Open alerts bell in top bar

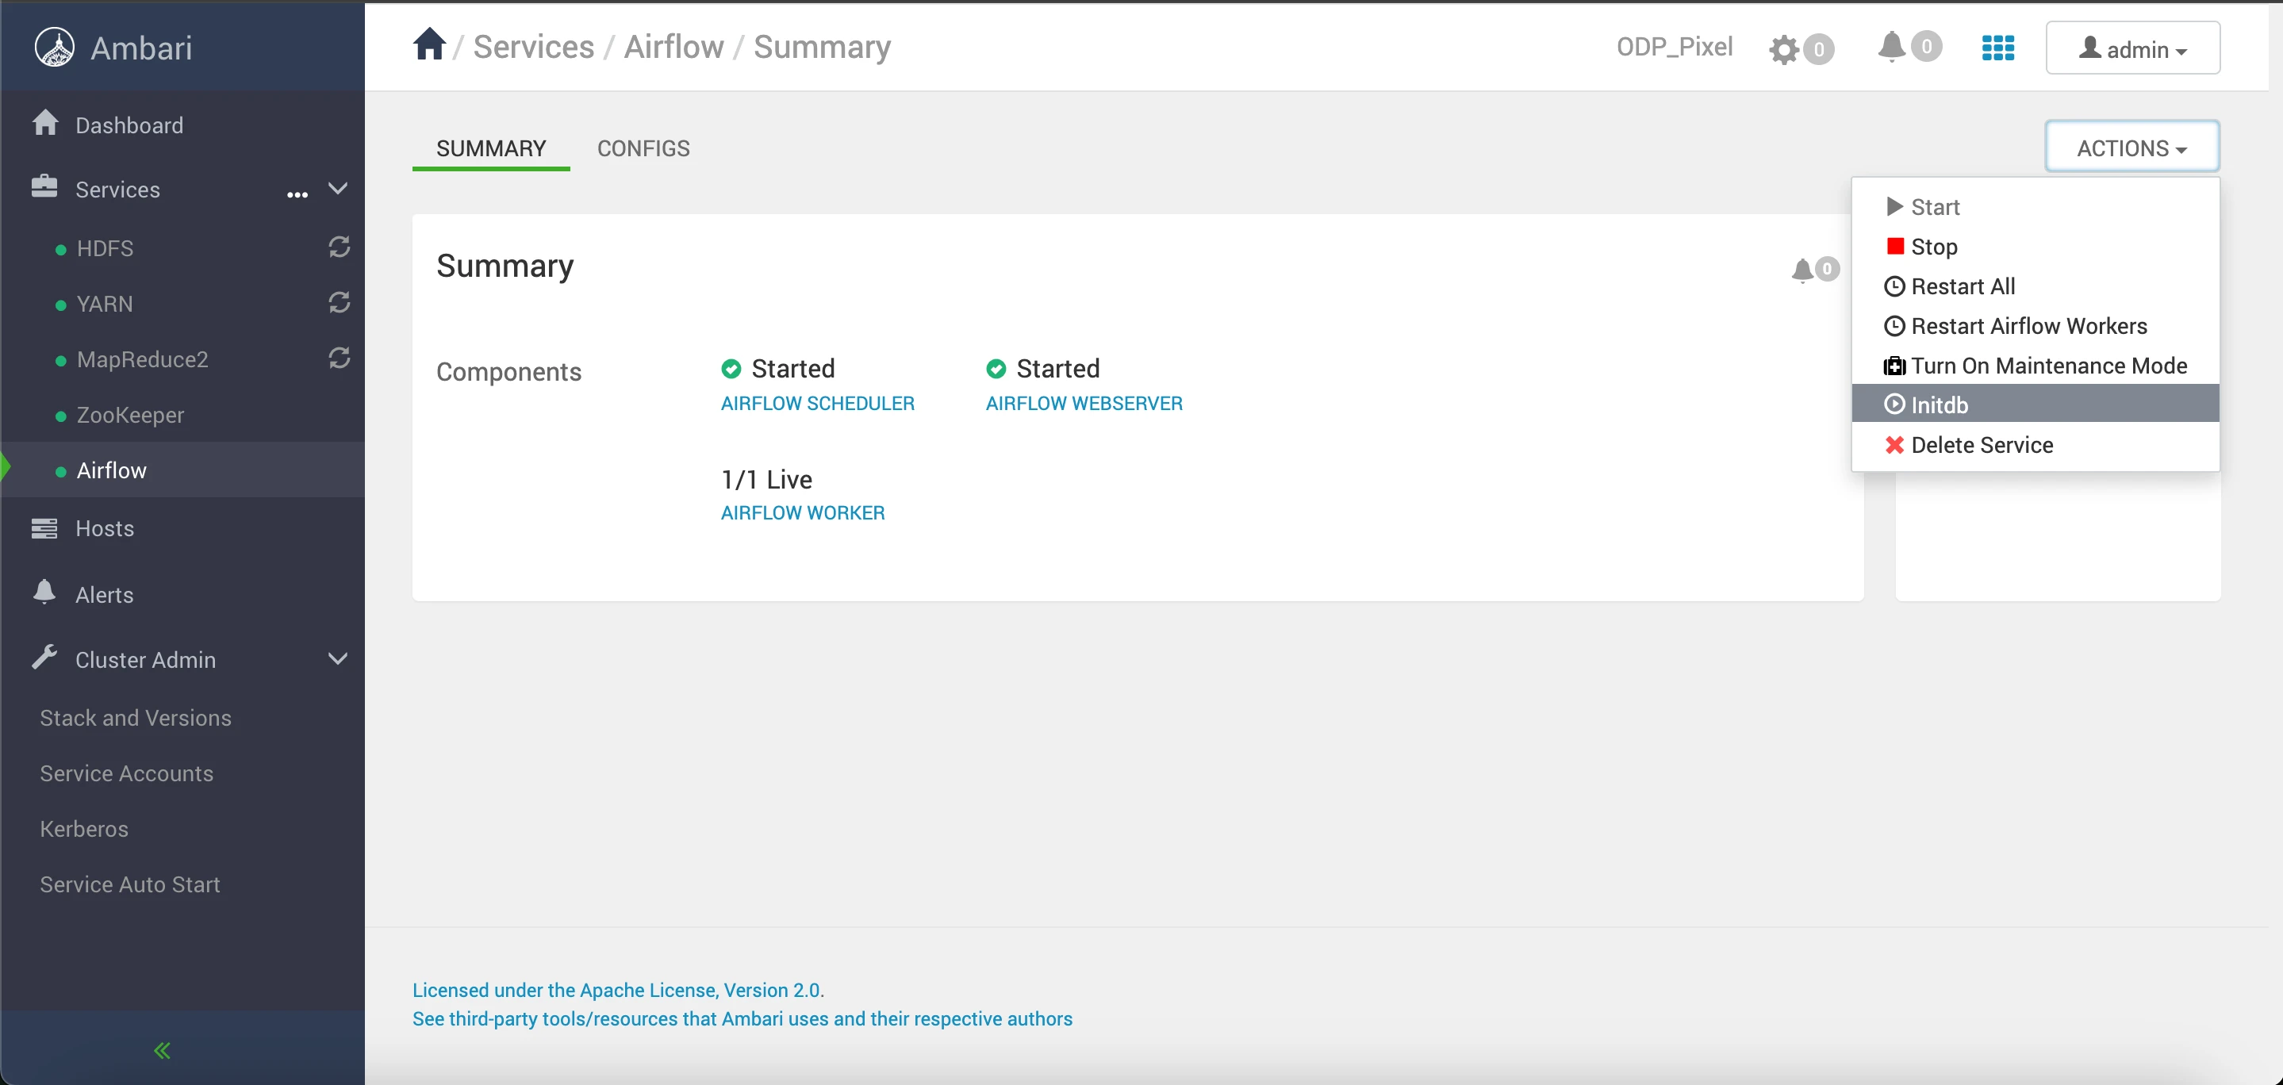(x=1890, y=46)
